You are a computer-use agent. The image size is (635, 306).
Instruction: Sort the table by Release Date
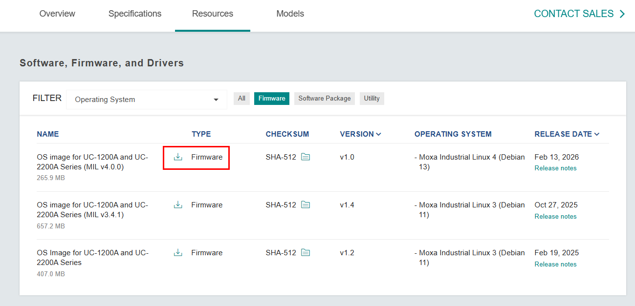coord(567,134)
